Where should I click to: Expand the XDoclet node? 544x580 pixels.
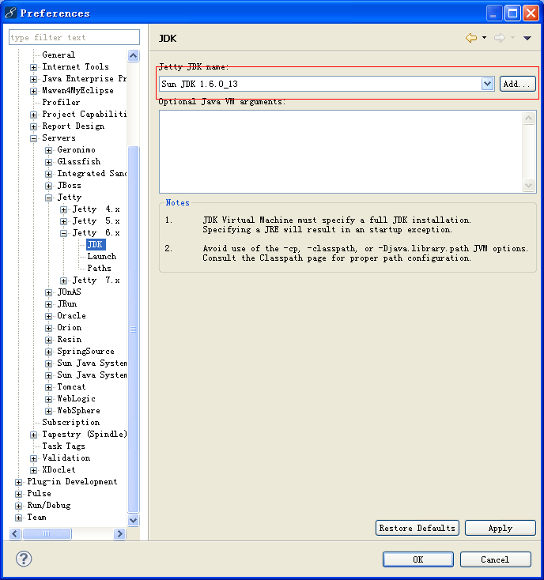pyautogui.click(x=34, y=470)
